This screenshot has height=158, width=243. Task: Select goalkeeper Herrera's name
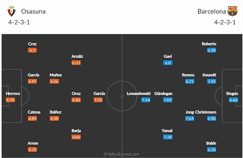coord(13,93)
